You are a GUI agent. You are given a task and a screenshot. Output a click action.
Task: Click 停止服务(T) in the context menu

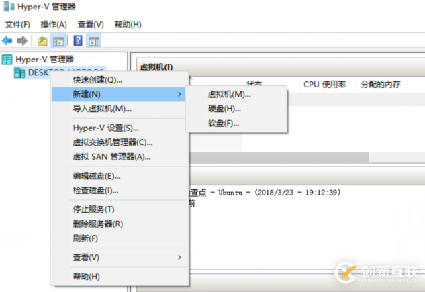[x=119, y=209]
